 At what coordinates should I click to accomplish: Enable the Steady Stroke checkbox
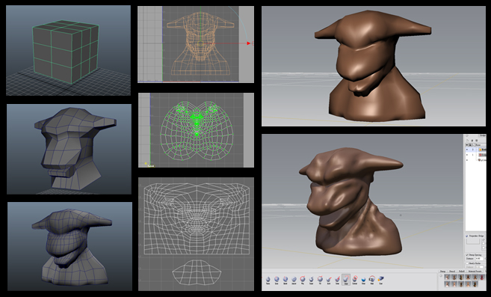[467, 263]
